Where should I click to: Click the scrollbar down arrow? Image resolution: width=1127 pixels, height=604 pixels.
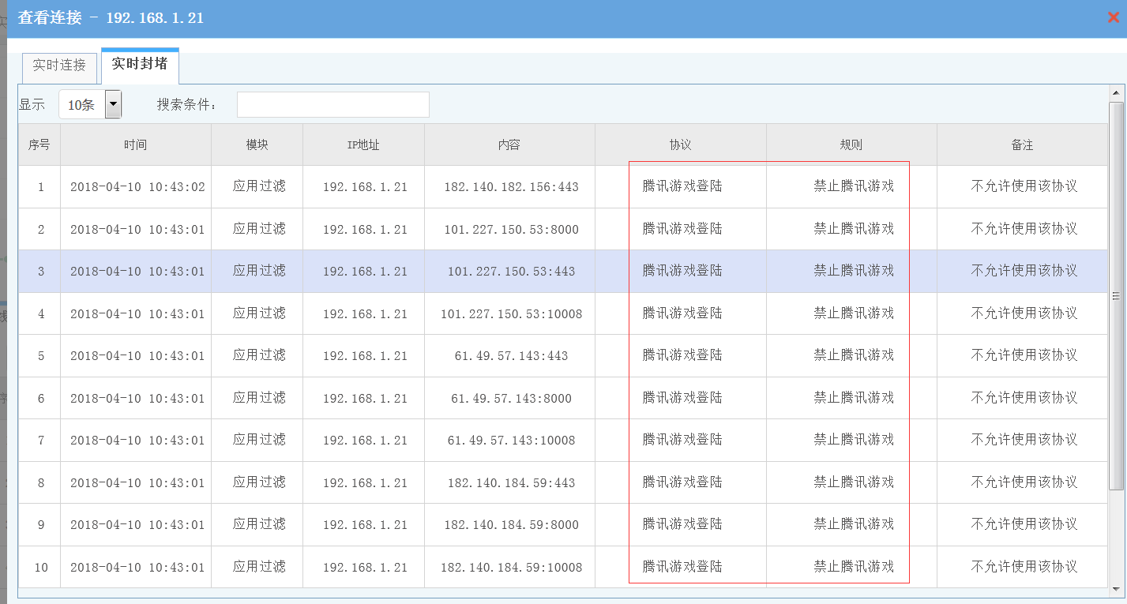click(1115, 588)
